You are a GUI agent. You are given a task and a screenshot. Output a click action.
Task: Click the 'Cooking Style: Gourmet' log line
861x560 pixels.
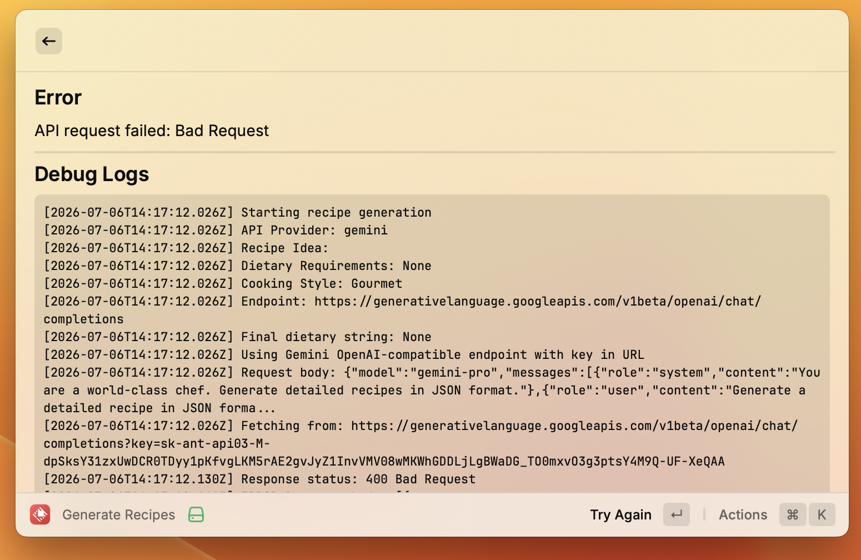coord(223,283)
